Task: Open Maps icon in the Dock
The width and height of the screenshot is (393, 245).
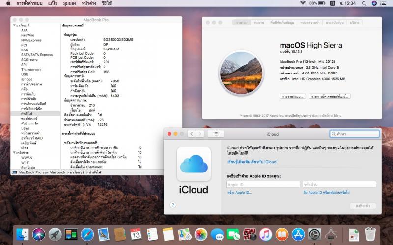Action: [x=185, y=235]
